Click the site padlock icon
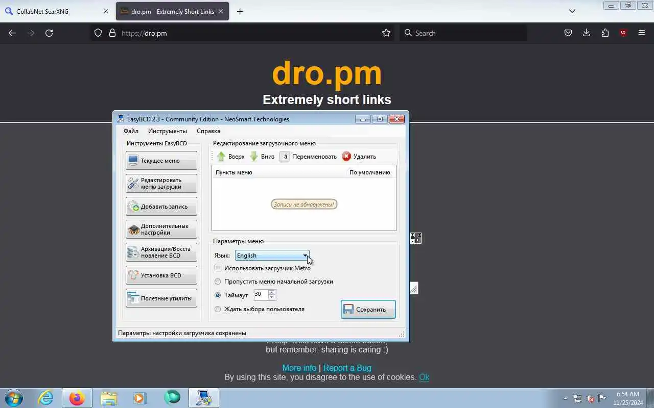 [112, 33]
